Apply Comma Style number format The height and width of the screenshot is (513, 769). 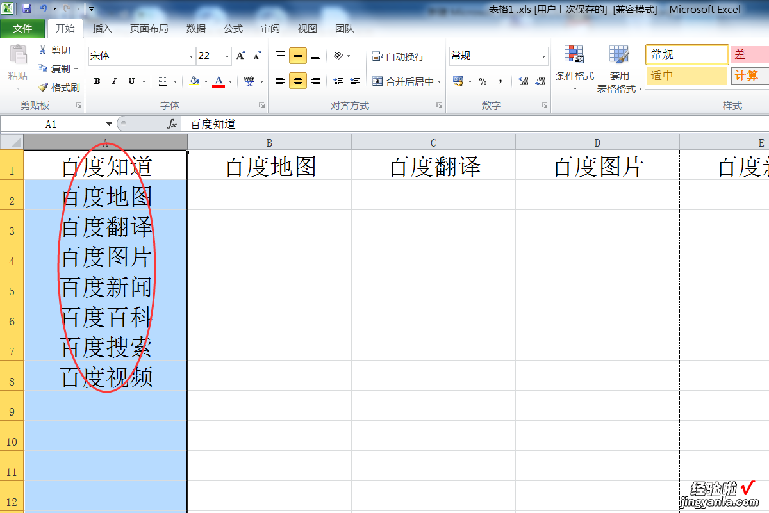tap(500, 81)
